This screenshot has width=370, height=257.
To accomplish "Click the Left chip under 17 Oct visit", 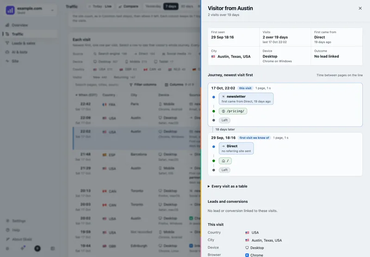I will [x=224, y=120].
